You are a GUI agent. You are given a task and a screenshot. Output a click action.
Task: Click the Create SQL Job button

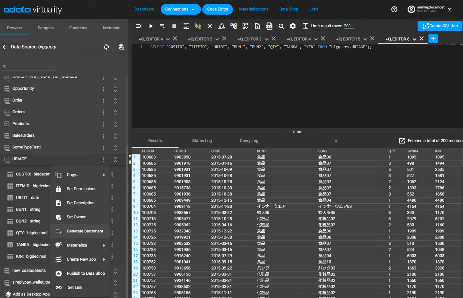coord(440,26)
